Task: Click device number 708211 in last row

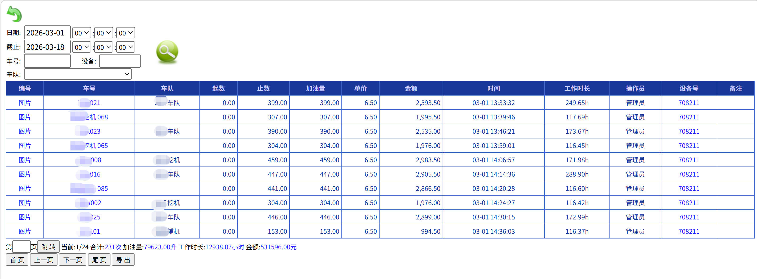Action: (688, 231)
